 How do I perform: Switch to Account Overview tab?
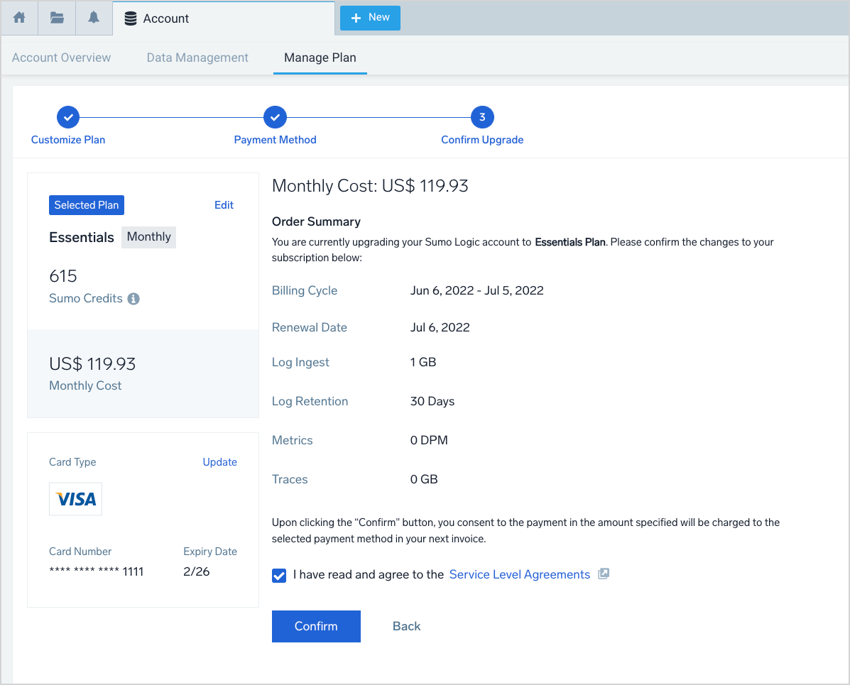(x=62, y=57)
